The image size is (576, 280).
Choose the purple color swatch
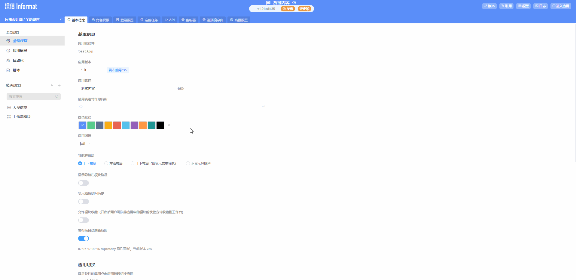click(x=134, y=125)
